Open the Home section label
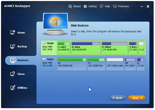Screen dimensions: 155x110 [21, 33]
